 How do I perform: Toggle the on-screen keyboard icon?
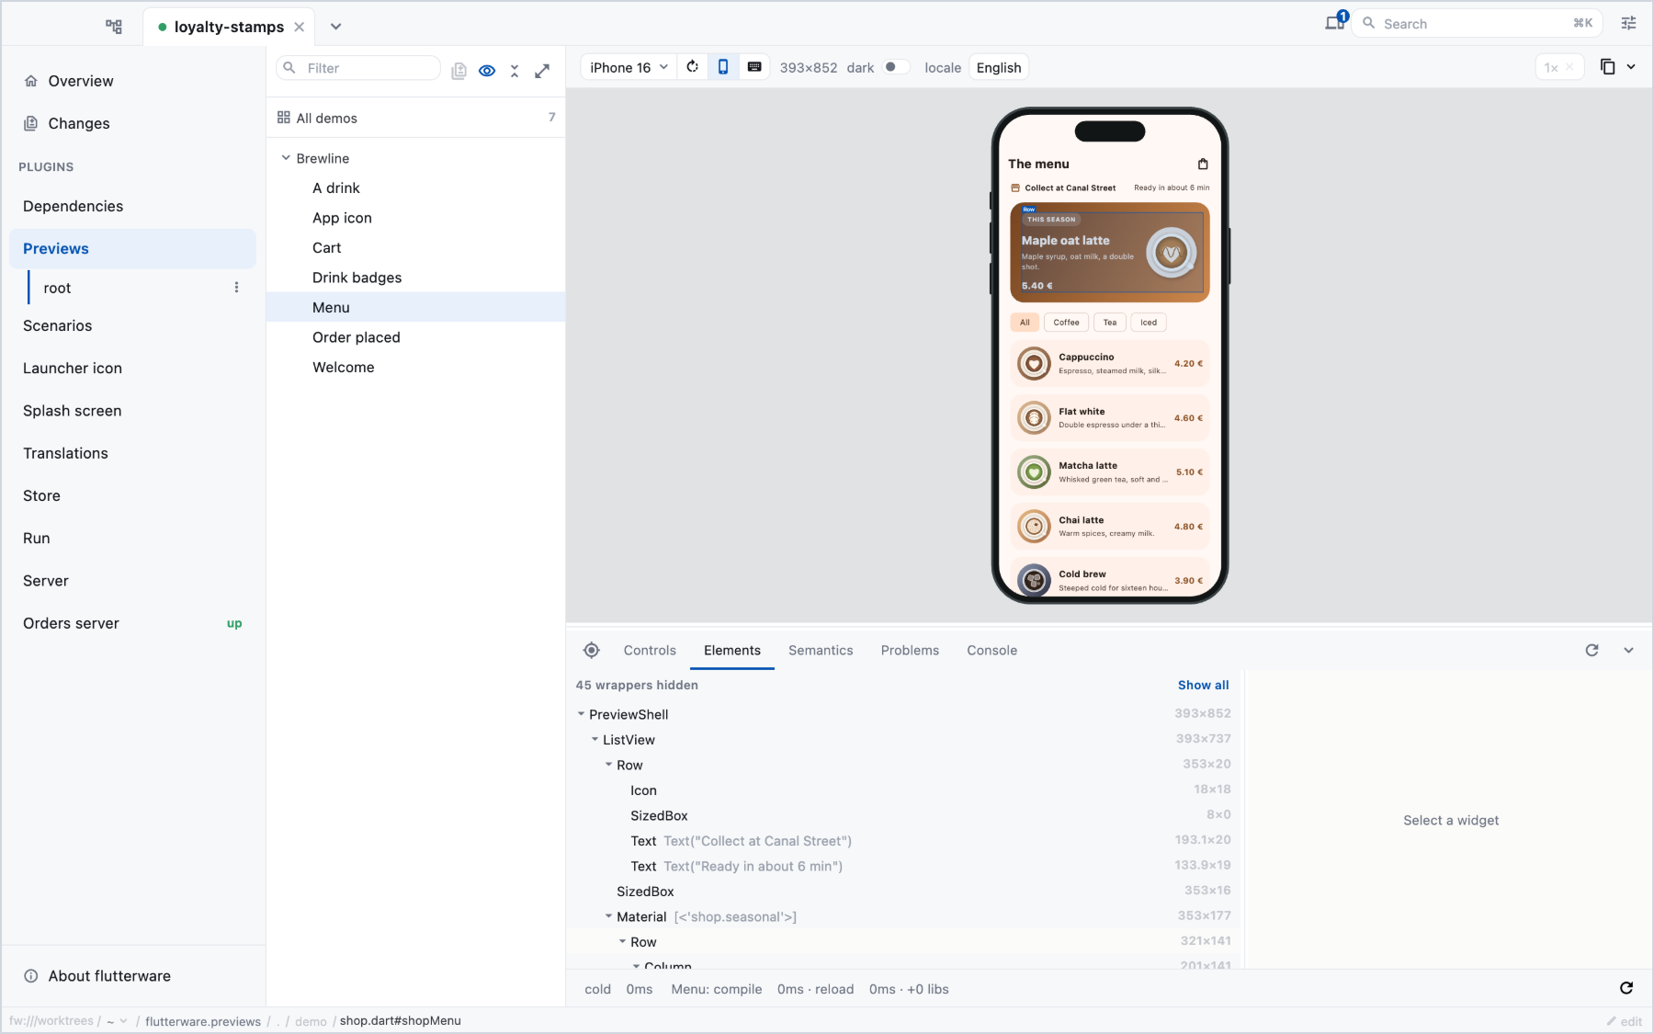[754, 67]
